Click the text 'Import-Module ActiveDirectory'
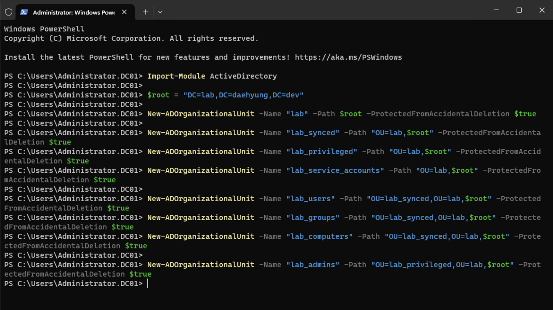 (212, 76)
